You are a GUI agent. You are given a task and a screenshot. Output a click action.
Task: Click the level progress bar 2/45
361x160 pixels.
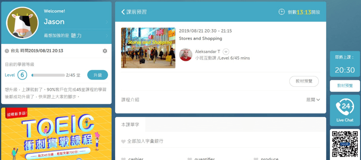tap(48, 75)
